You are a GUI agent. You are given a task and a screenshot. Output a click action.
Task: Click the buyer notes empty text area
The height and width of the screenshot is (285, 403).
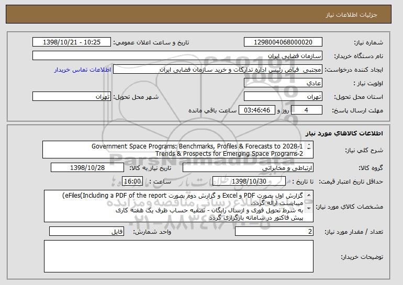click(178, 256)
